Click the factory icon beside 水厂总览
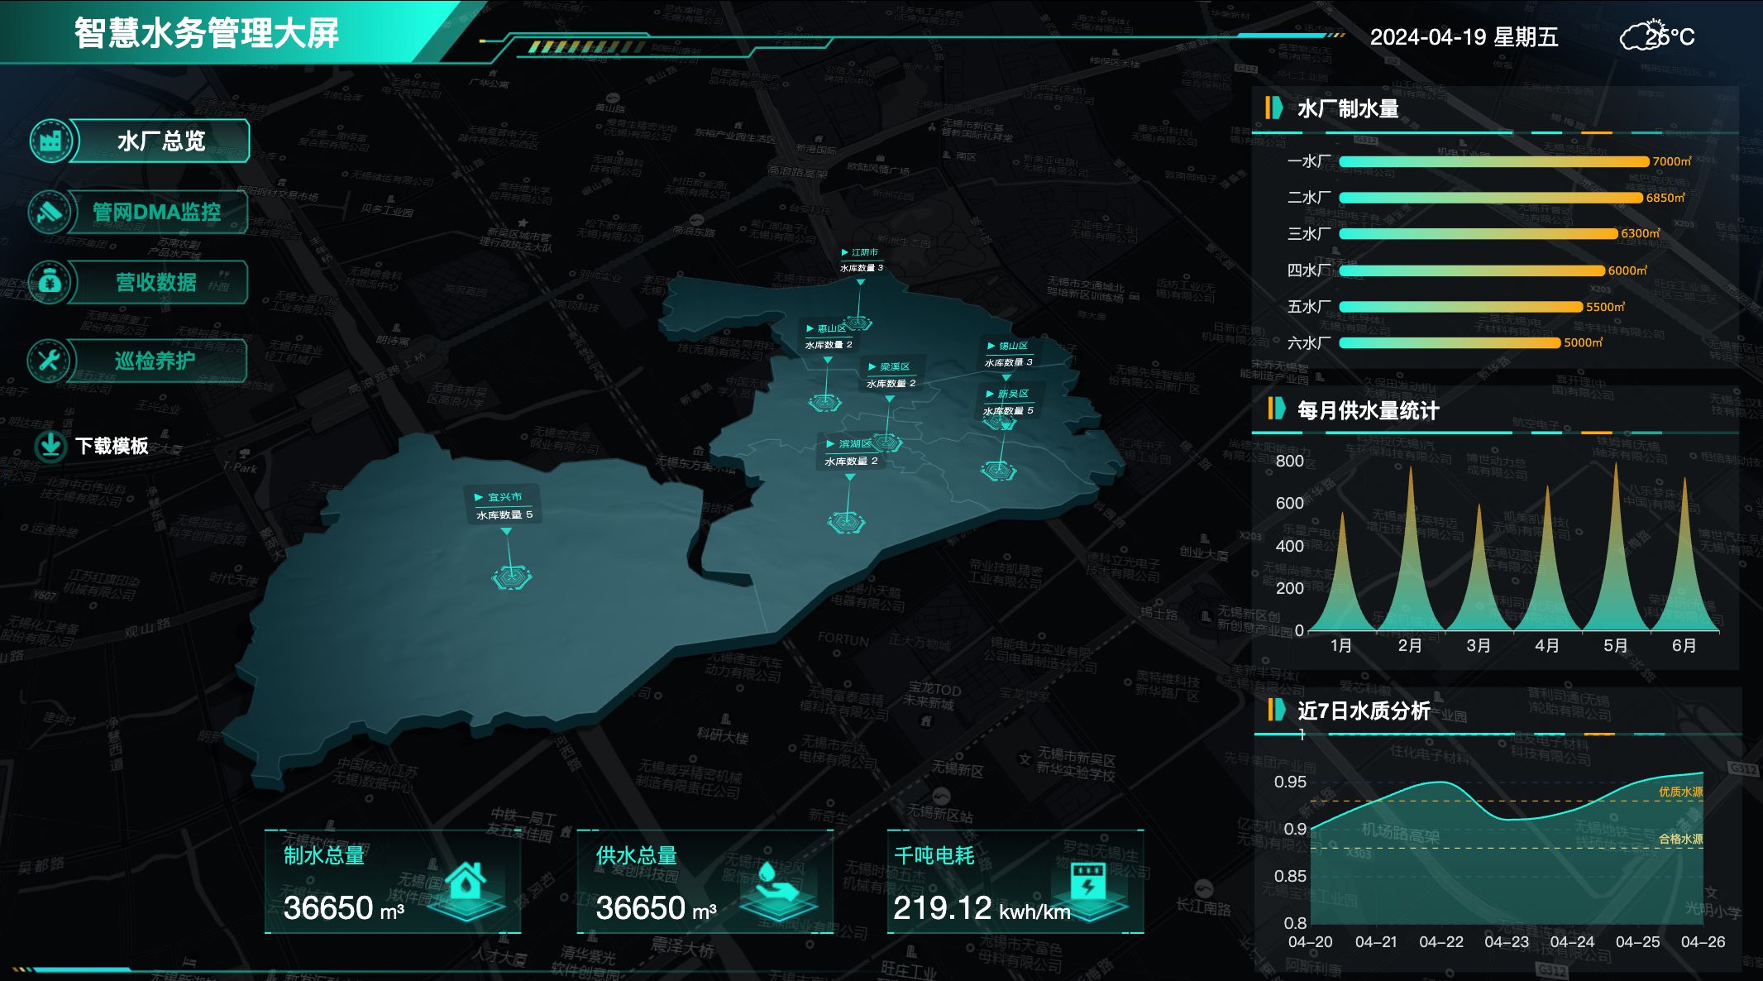This screenshot has width=1763, height=981. (50, 141)
